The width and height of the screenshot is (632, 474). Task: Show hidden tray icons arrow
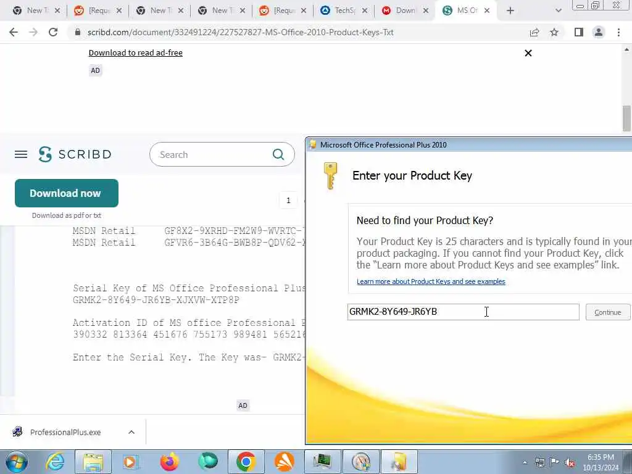tap(525, 463)
